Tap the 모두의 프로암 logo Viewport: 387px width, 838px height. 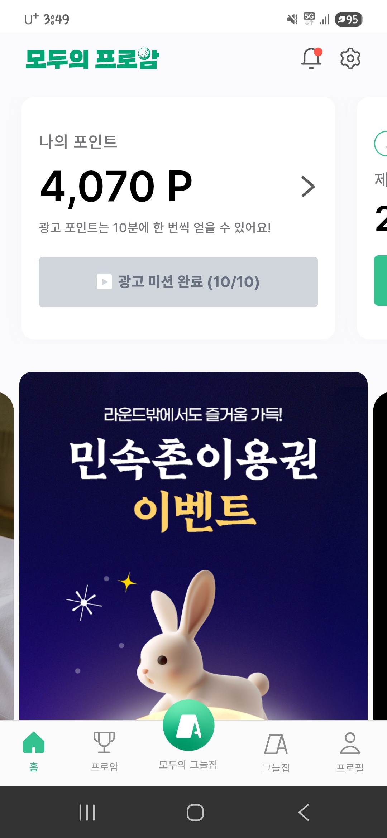point(92,58)
